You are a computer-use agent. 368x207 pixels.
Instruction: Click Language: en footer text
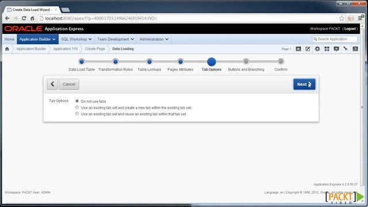click(x=274, y=193)
